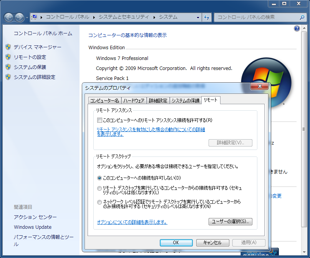Switch to 詳細設定 tab

158,101
